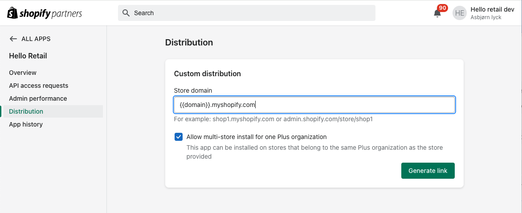Screen dimensions: 522x213
Task: Uncheck the multi-store install checkbox
Action: click(x=179, y=137)
